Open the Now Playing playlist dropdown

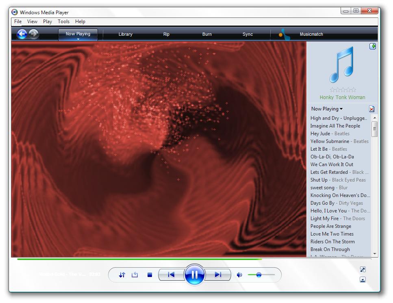(x=327, y=109)
